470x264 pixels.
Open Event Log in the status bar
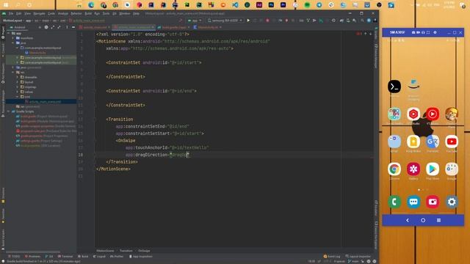(332, 257)
